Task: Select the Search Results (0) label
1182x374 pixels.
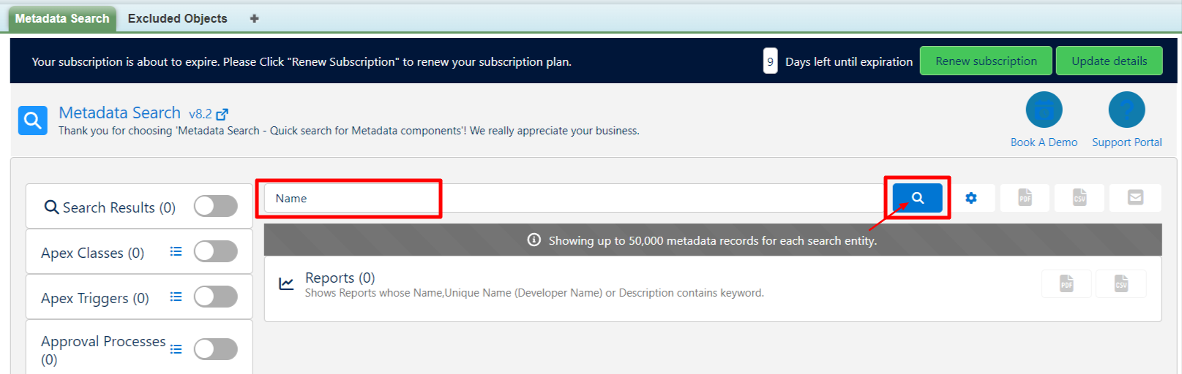Action: click(119, 207)
